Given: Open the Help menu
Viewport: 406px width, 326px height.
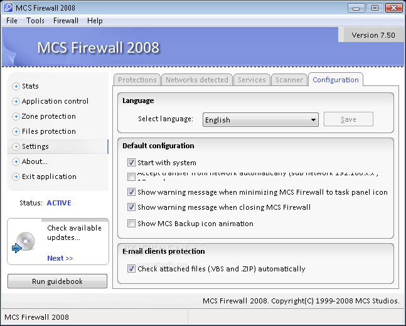Looking at the screenshot, I should 95,21.
